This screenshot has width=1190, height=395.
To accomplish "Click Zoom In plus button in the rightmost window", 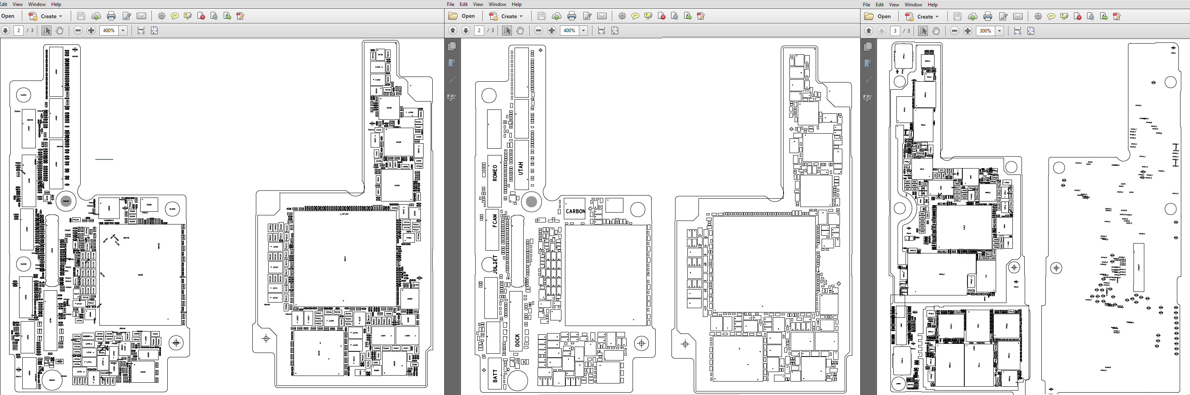I will click(967, 31).
